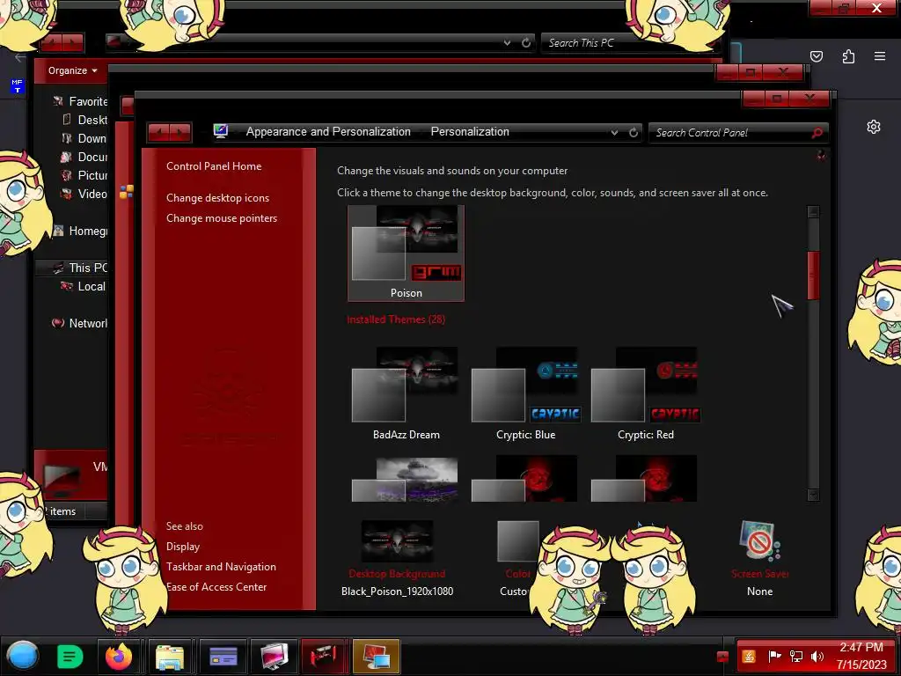Switch to Personalization taskbar button
The height and width of the screenshot is (676, 901).
(376, 657)
